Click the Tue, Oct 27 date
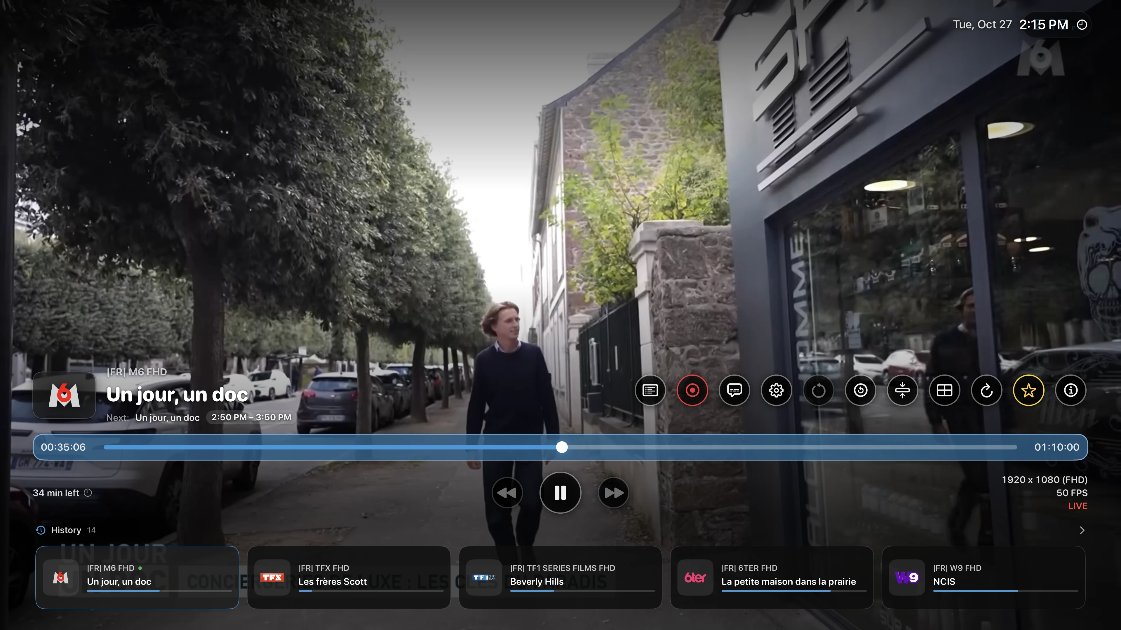Screen dimensions: 1121x630 982,25
